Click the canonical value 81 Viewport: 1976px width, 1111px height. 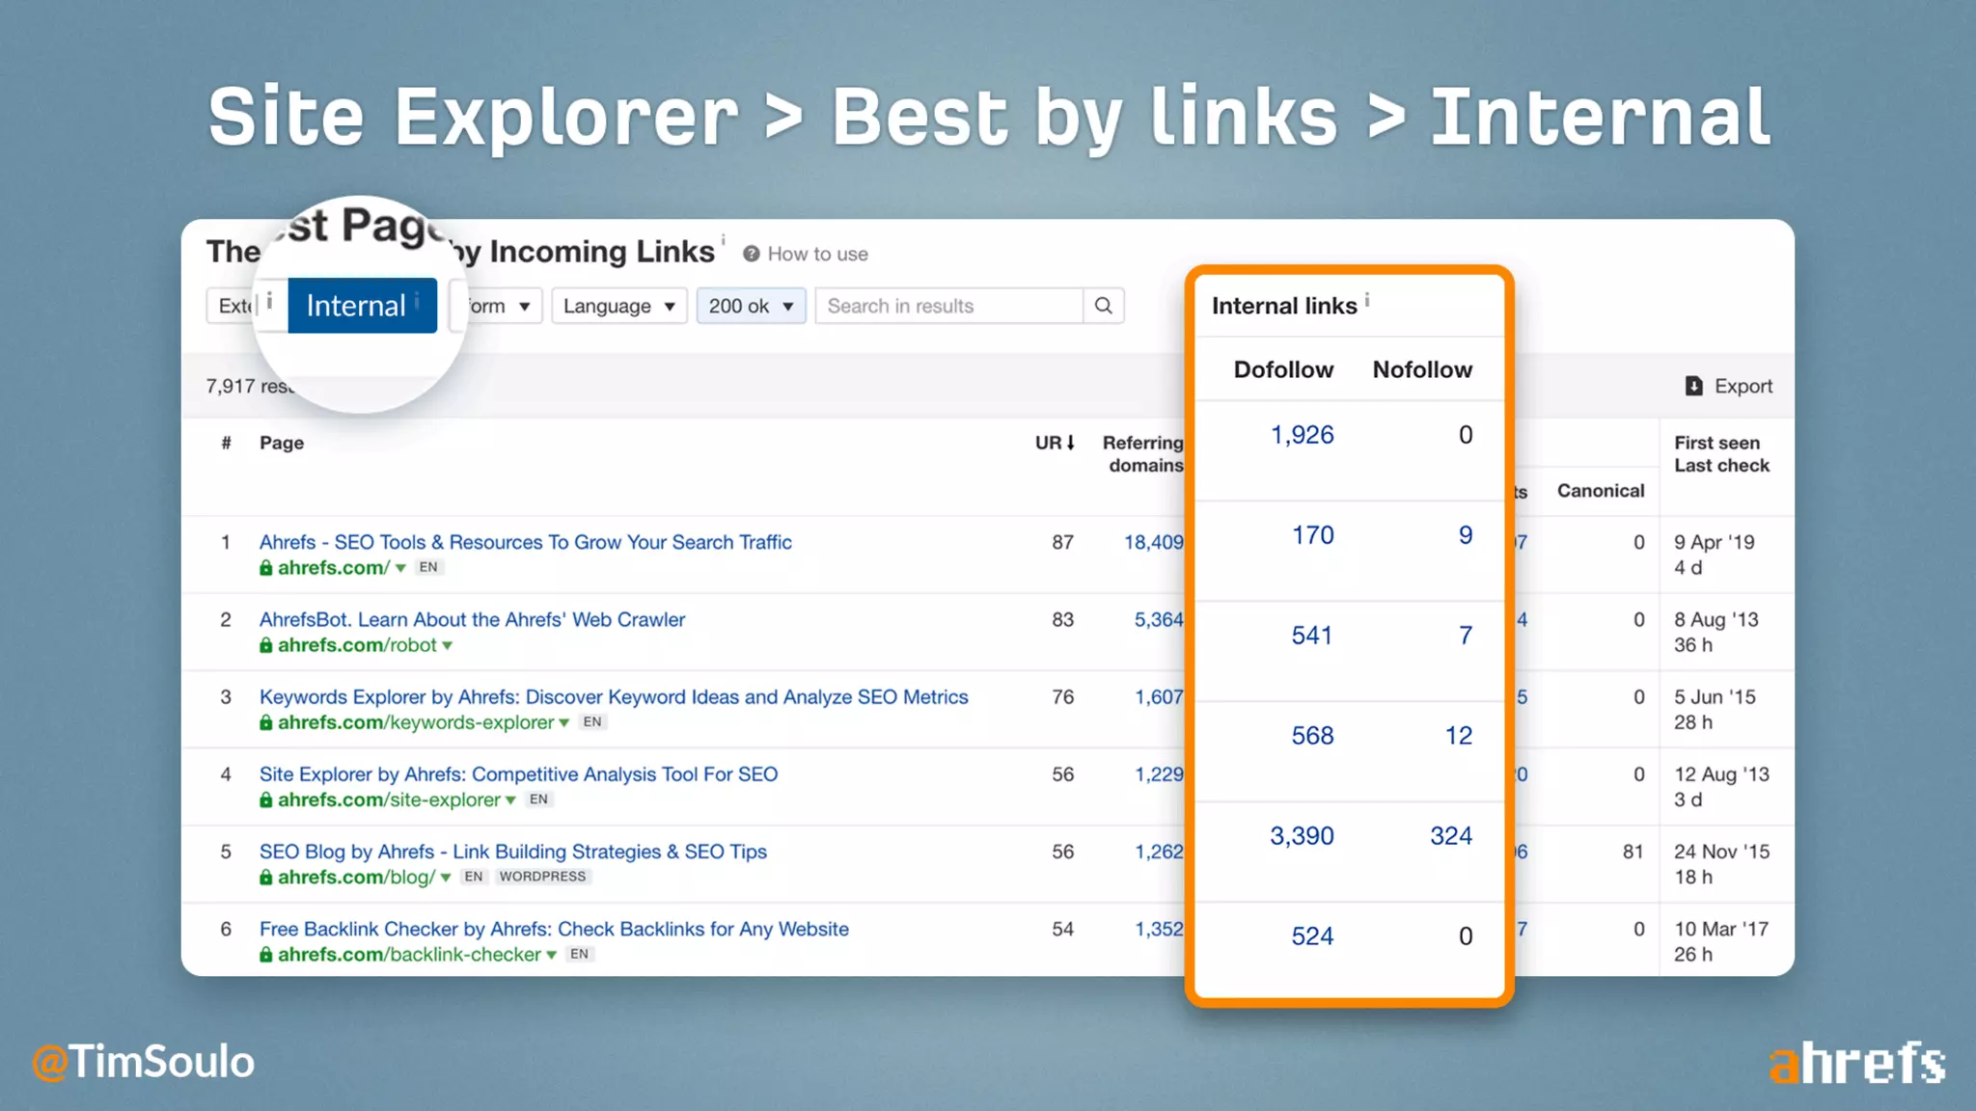pos(1633,852)
